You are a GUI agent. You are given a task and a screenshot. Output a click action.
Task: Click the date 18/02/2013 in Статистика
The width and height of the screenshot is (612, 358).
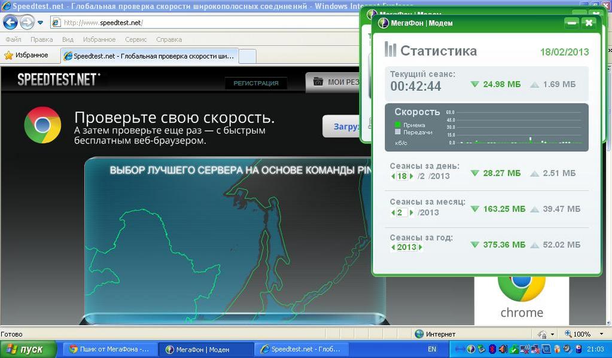tap(564, 52)
